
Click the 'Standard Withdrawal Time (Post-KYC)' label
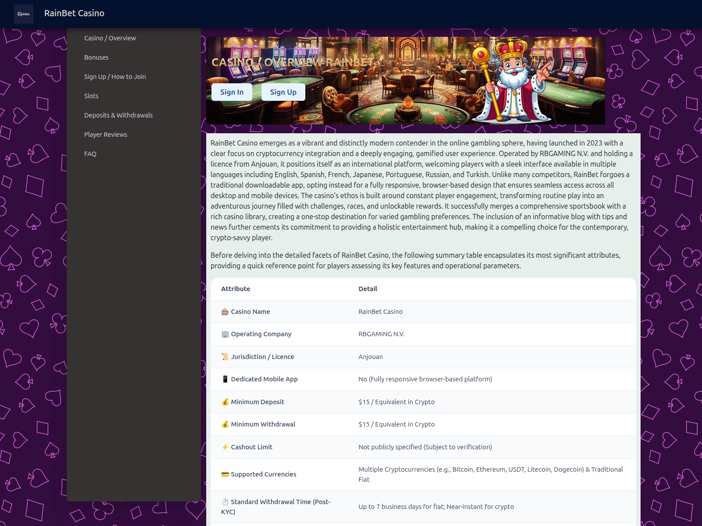(x=276, y=507)
